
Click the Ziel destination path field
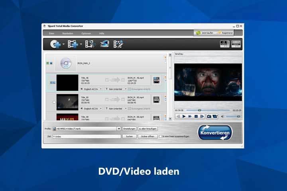coord(86,136)
